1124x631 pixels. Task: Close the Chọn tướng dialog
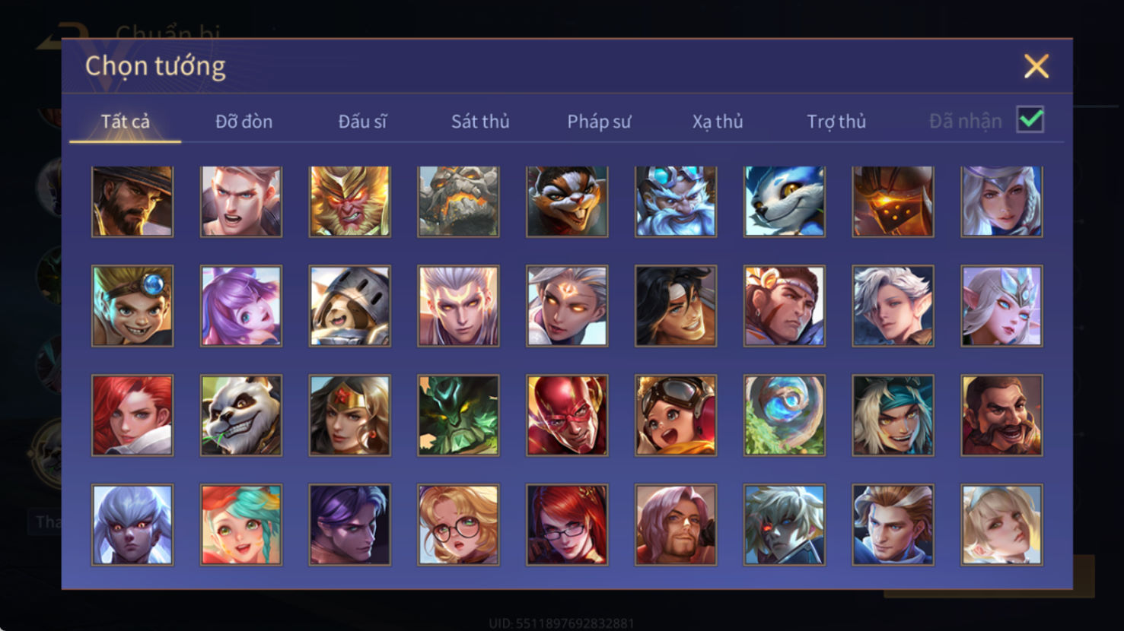[1036, 66]
